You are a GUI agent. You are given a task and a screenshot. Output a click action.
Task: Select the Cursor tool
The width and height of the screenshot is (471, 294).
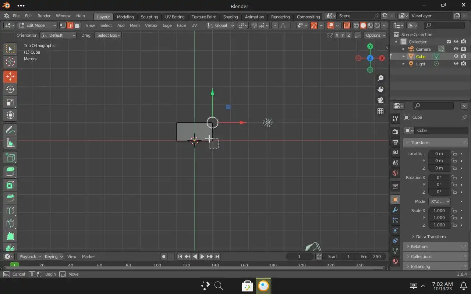(x=10, y=62)
